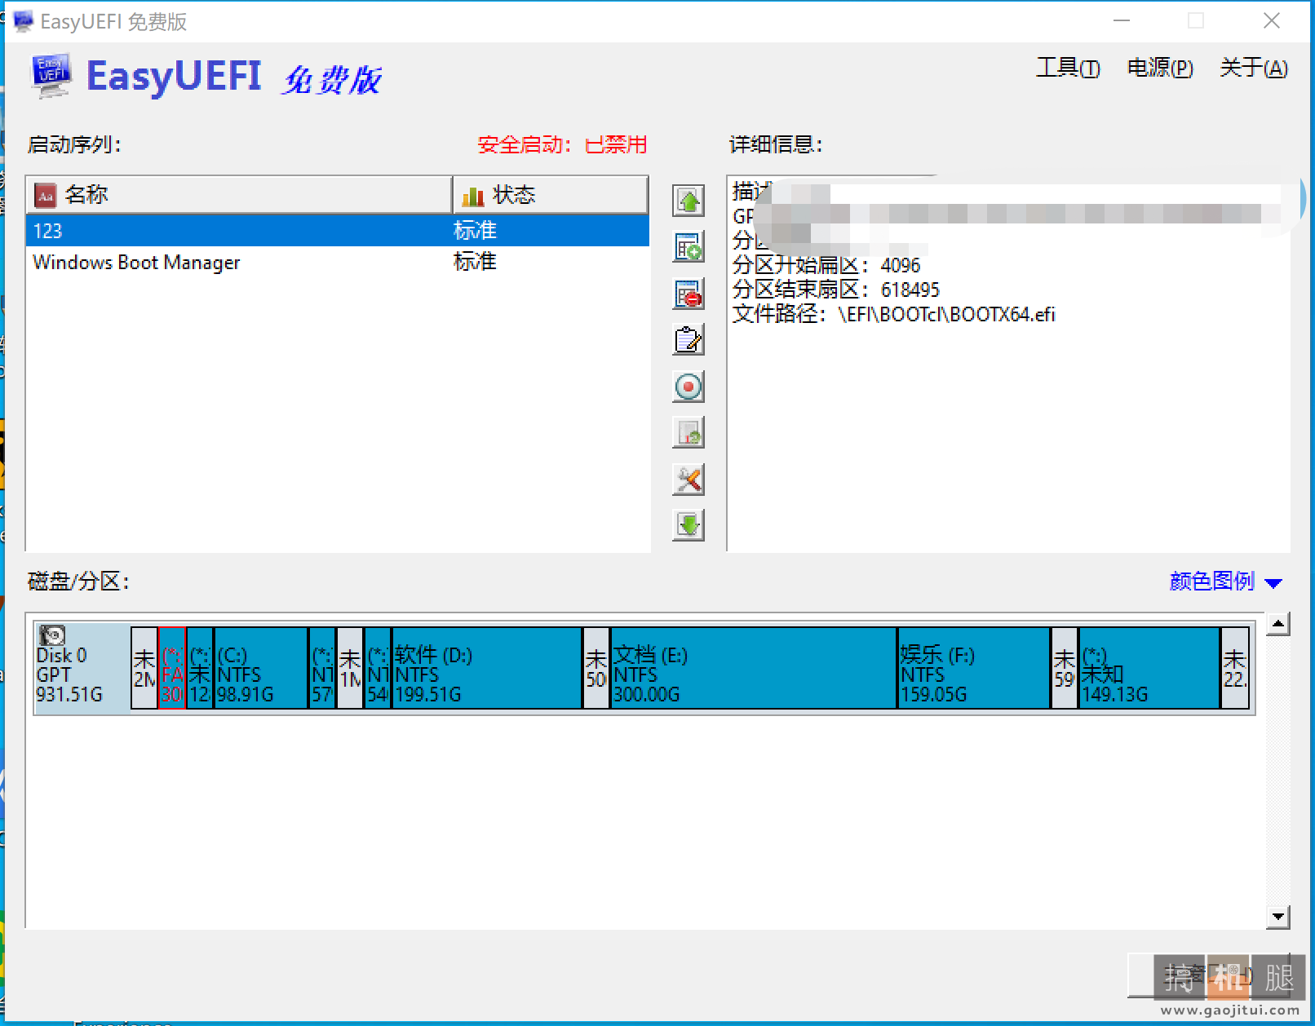The width and height of the screenshot is (1315, 1026).
Task: Create a new boot entry
Action: (x=688, y=247)
